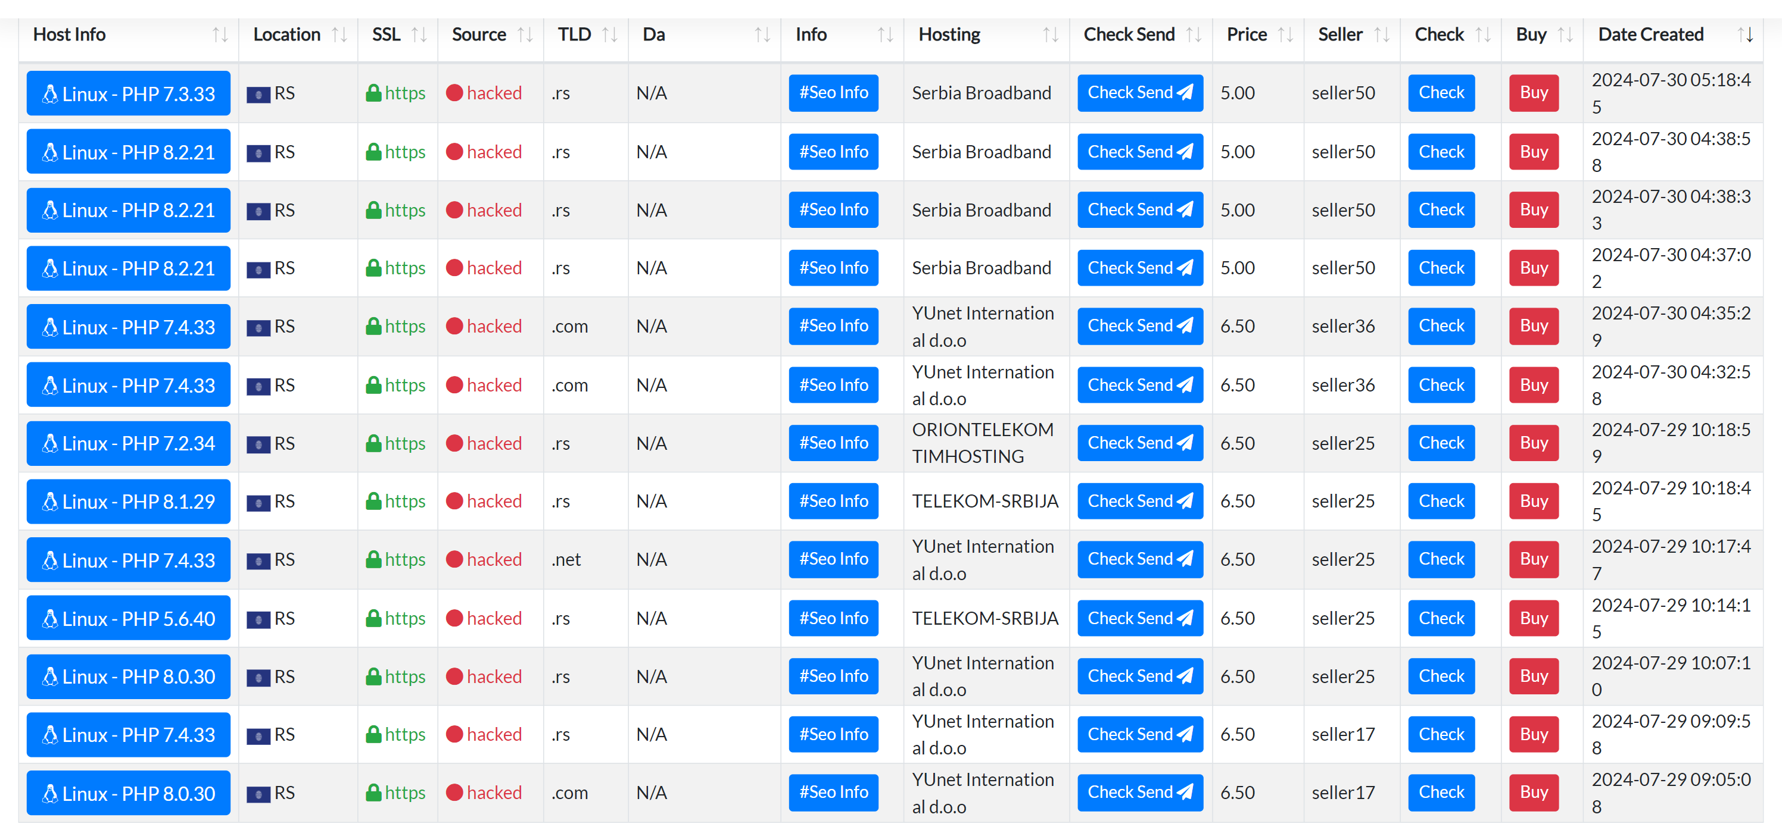
Task: Select seller17 in the row created 2024-07-29 09:05:08
Action: [1342, 792]
